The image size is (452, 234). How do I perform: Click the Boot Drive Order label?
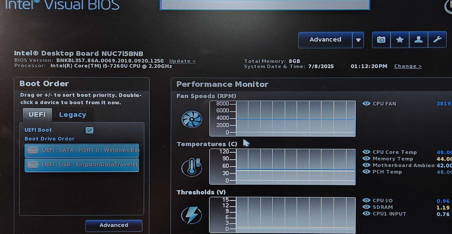(x=50, y=139)
